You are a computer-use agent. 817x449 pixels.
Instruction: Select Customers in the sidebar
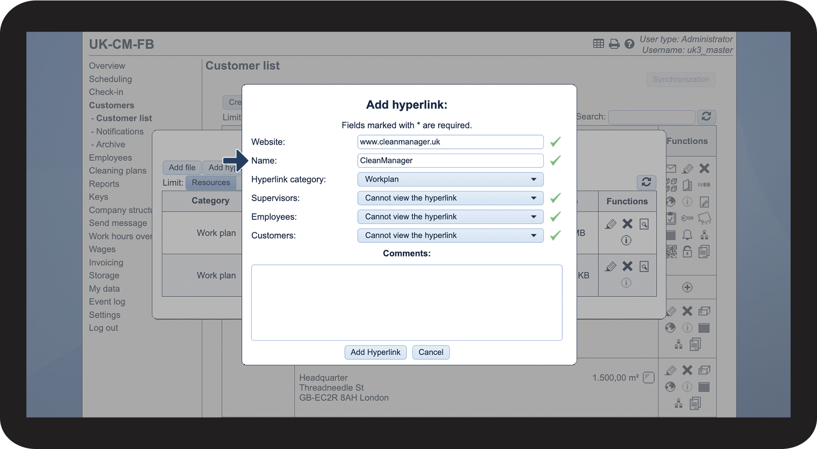point(111,105)
